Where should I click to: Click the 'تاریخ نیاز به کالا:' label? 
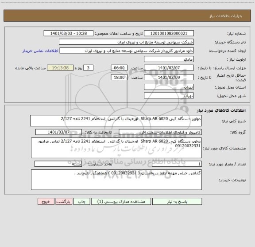click(98, 132)
